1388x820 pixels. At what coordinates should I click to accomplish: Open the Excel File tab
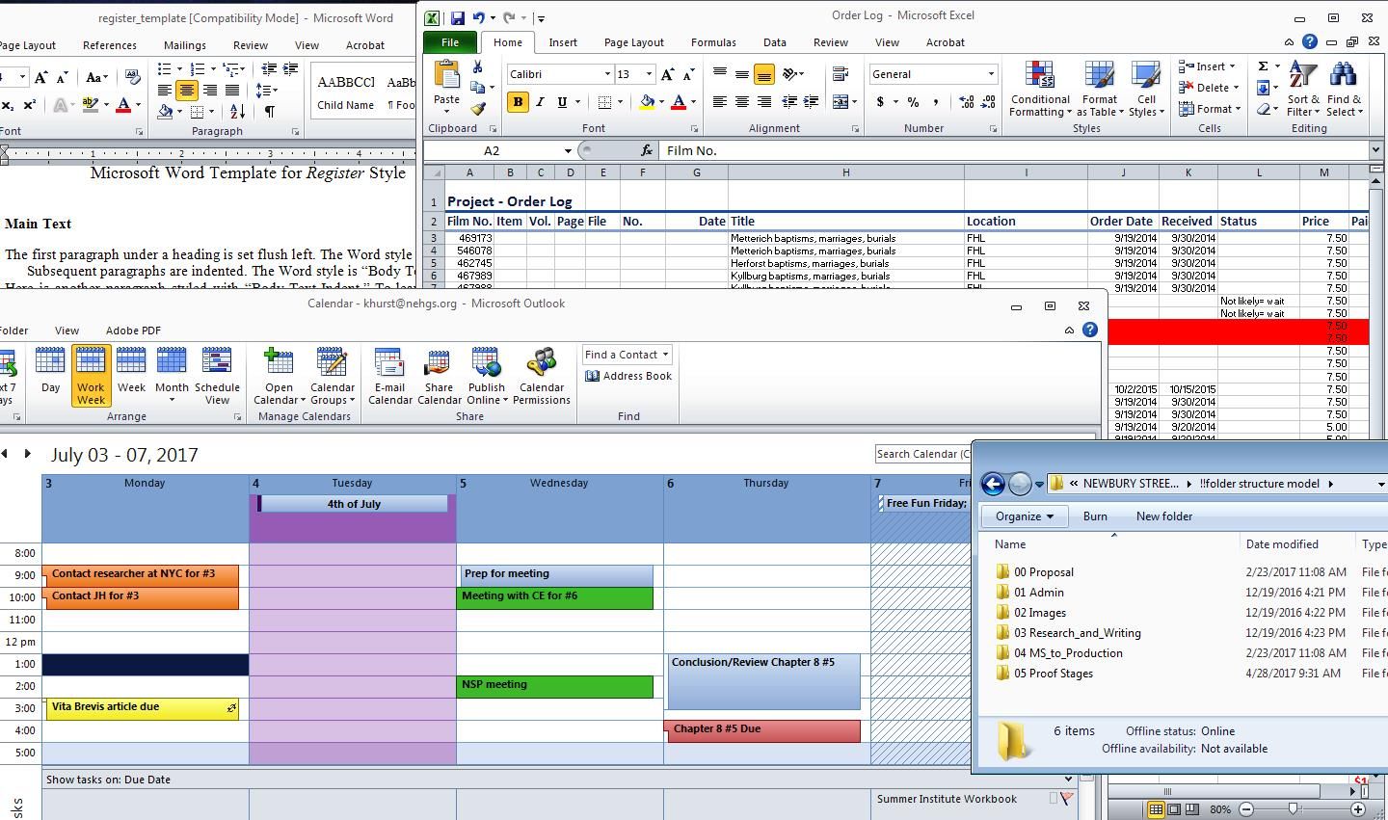pyautogui.click(x=450, y=42)
